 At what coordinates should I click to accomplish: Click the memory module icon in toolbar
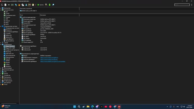[x=12, y=5]
